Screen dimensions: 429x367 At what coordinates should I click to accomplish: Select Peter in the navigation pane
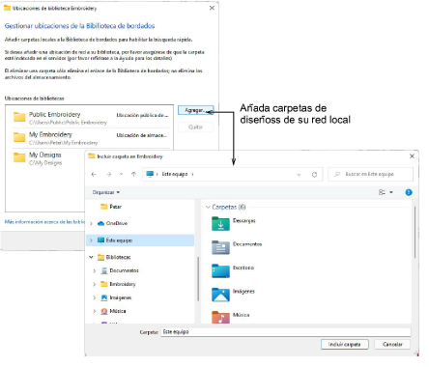pos(115,207)
